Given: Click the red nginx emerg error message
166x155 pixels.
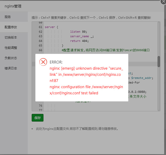Looking at the screenshot, I should (x=86, y=75).
